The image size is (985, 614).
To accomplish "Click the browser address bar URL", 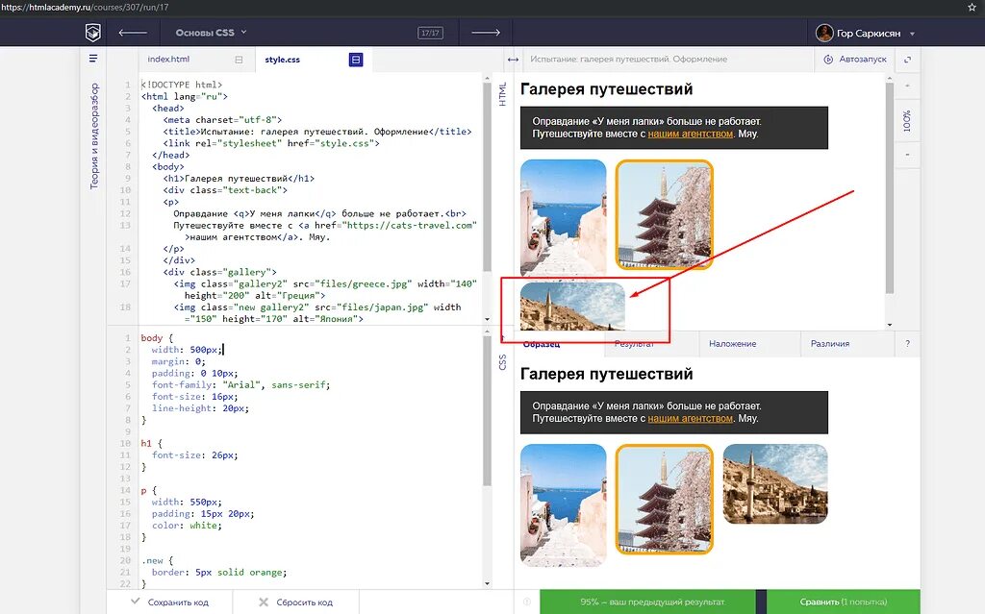I will point(85,8).
